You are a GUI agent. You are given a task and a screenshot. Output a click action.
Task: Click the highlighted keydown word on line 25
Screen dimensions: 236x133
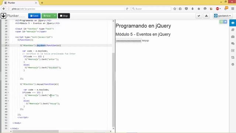(x=41, y=45)
